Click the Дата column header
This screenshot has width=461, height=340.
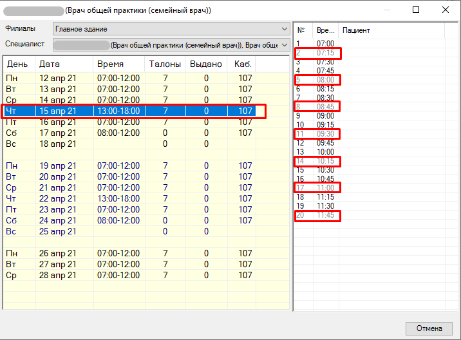(x=64, y=64)
